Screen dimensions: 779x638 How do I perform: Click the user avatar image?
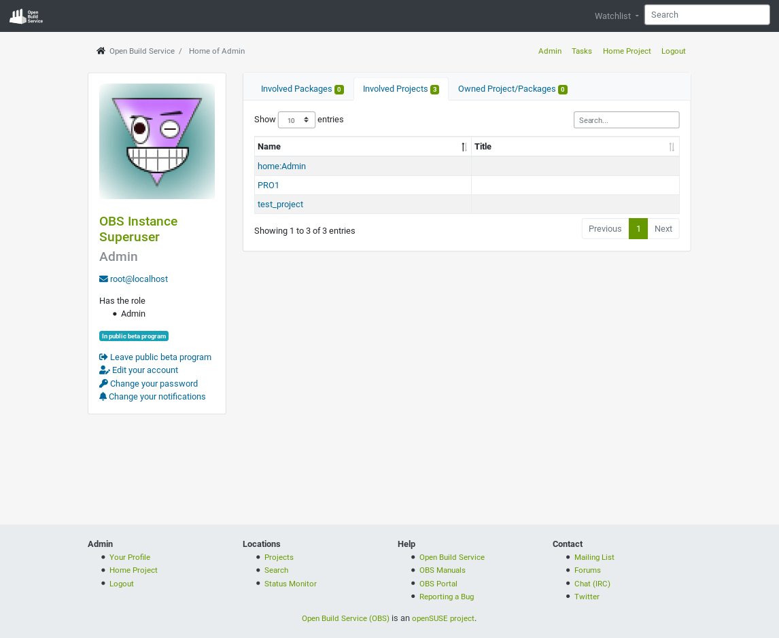pyautogui.click(x=156, y=141)
